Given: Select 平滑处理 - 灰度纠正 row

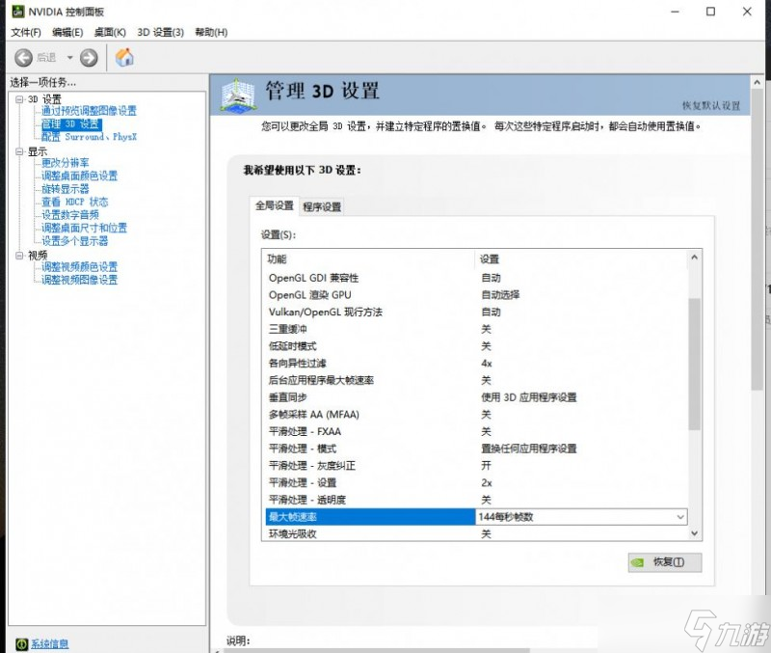Looking at the screenshot, I should (x=476, y=466).
